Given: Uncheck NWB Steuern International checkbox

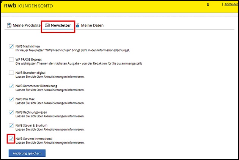Looking at the screenshot, I should [x=11, y=139].
